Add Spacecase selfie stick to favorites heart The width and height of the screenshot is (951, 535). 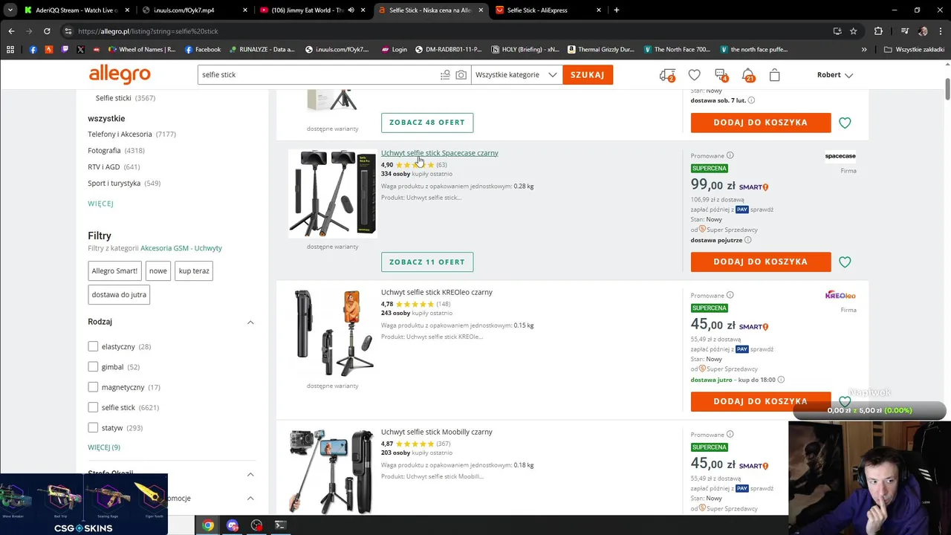tap(845, 262)
